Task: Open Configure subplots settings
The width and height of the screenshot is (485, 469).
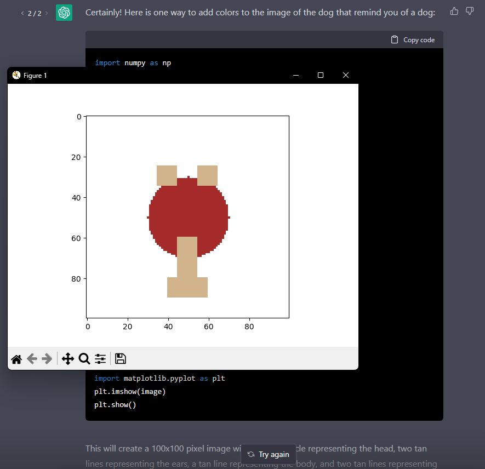Action: click(100, 359)
